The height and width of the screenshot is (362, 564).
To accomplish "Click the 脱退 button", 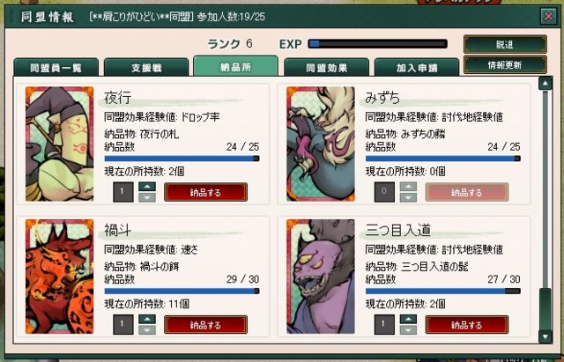I will [x=505, y=45].
